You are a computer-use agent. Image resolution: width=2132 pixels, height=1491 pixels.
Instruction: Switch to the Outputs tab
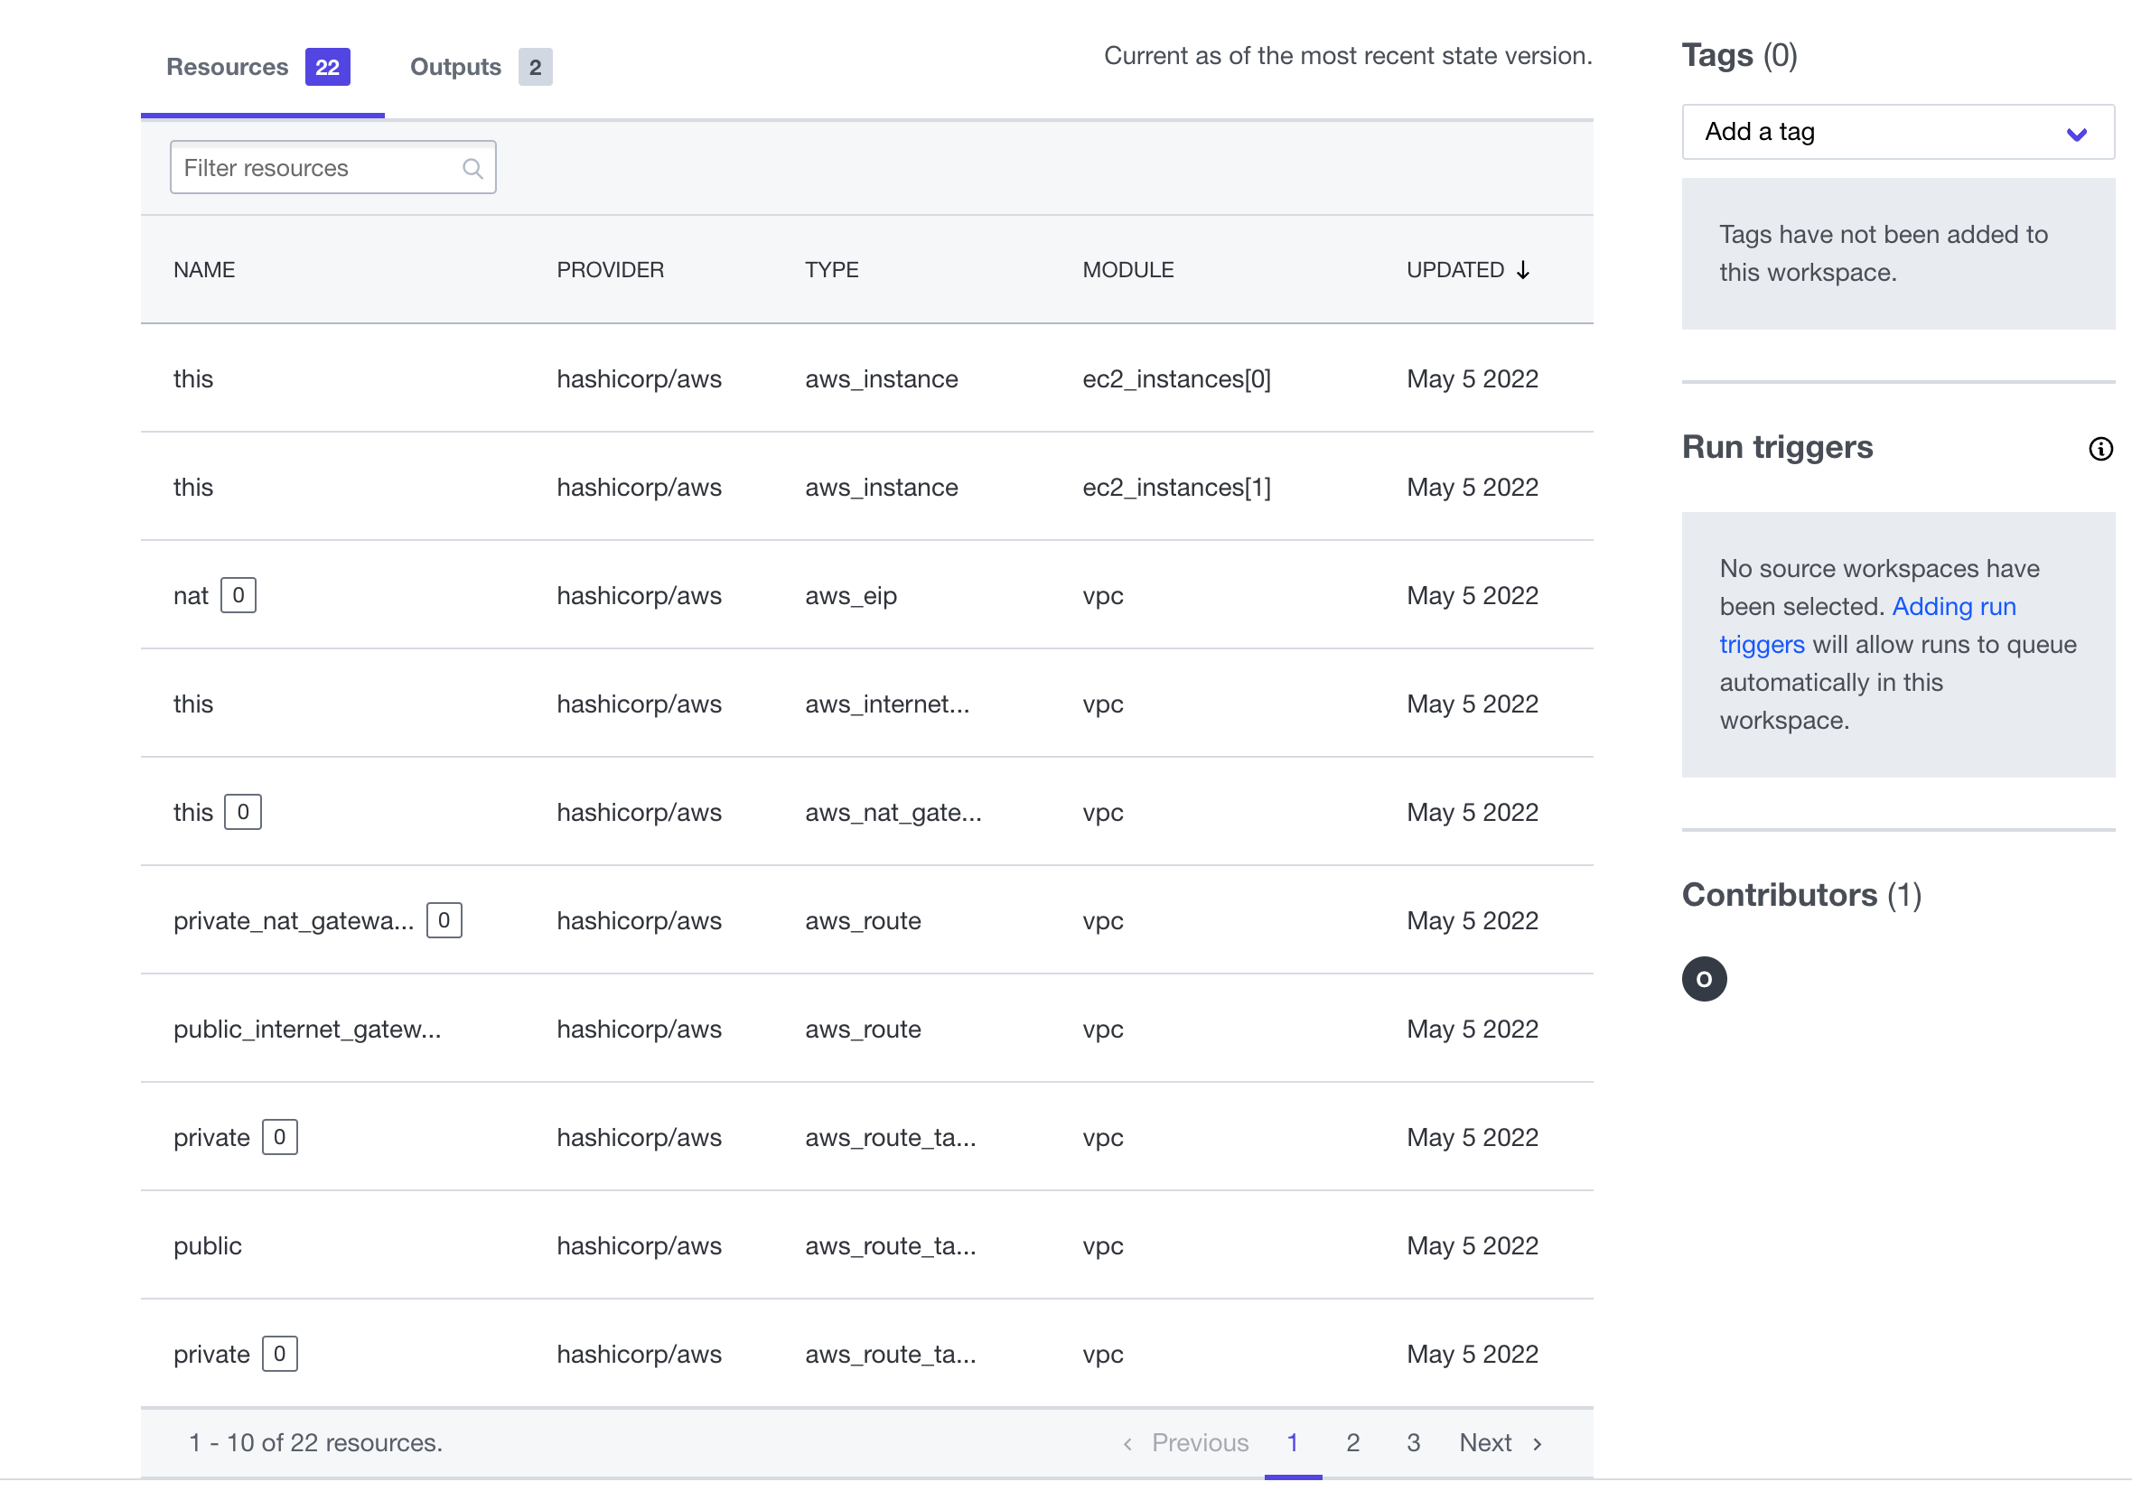[455, 66]
